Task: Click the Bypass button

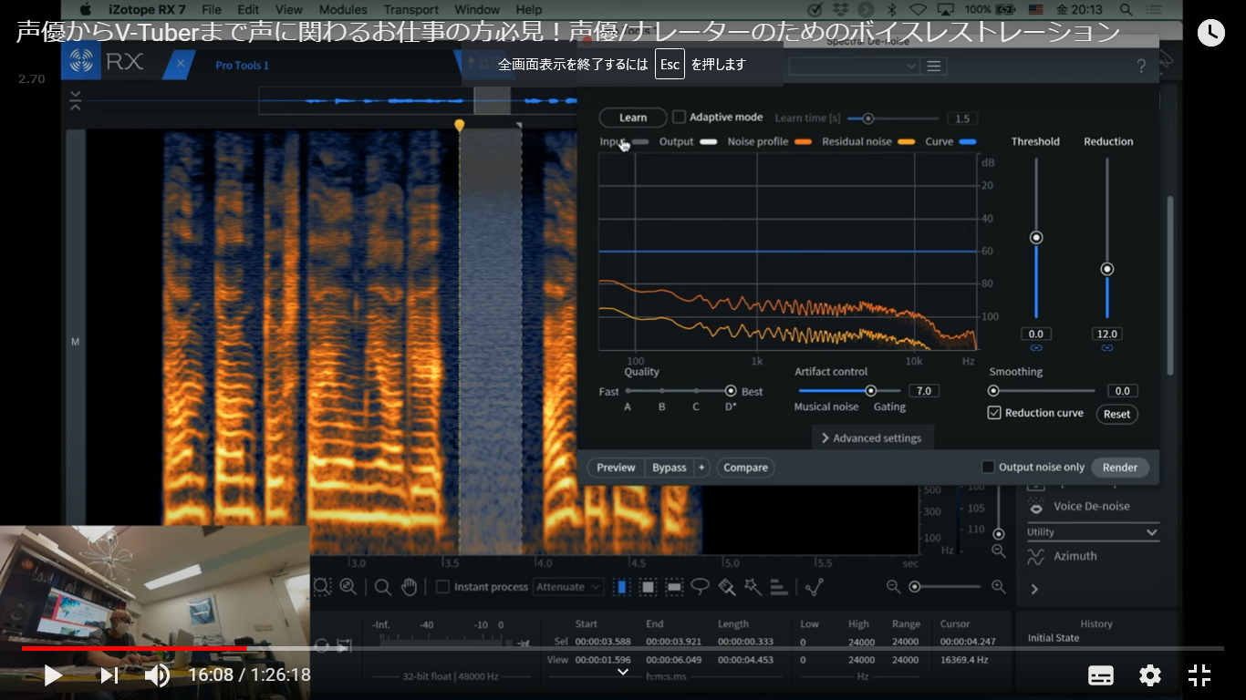Action: coord(670,468)
